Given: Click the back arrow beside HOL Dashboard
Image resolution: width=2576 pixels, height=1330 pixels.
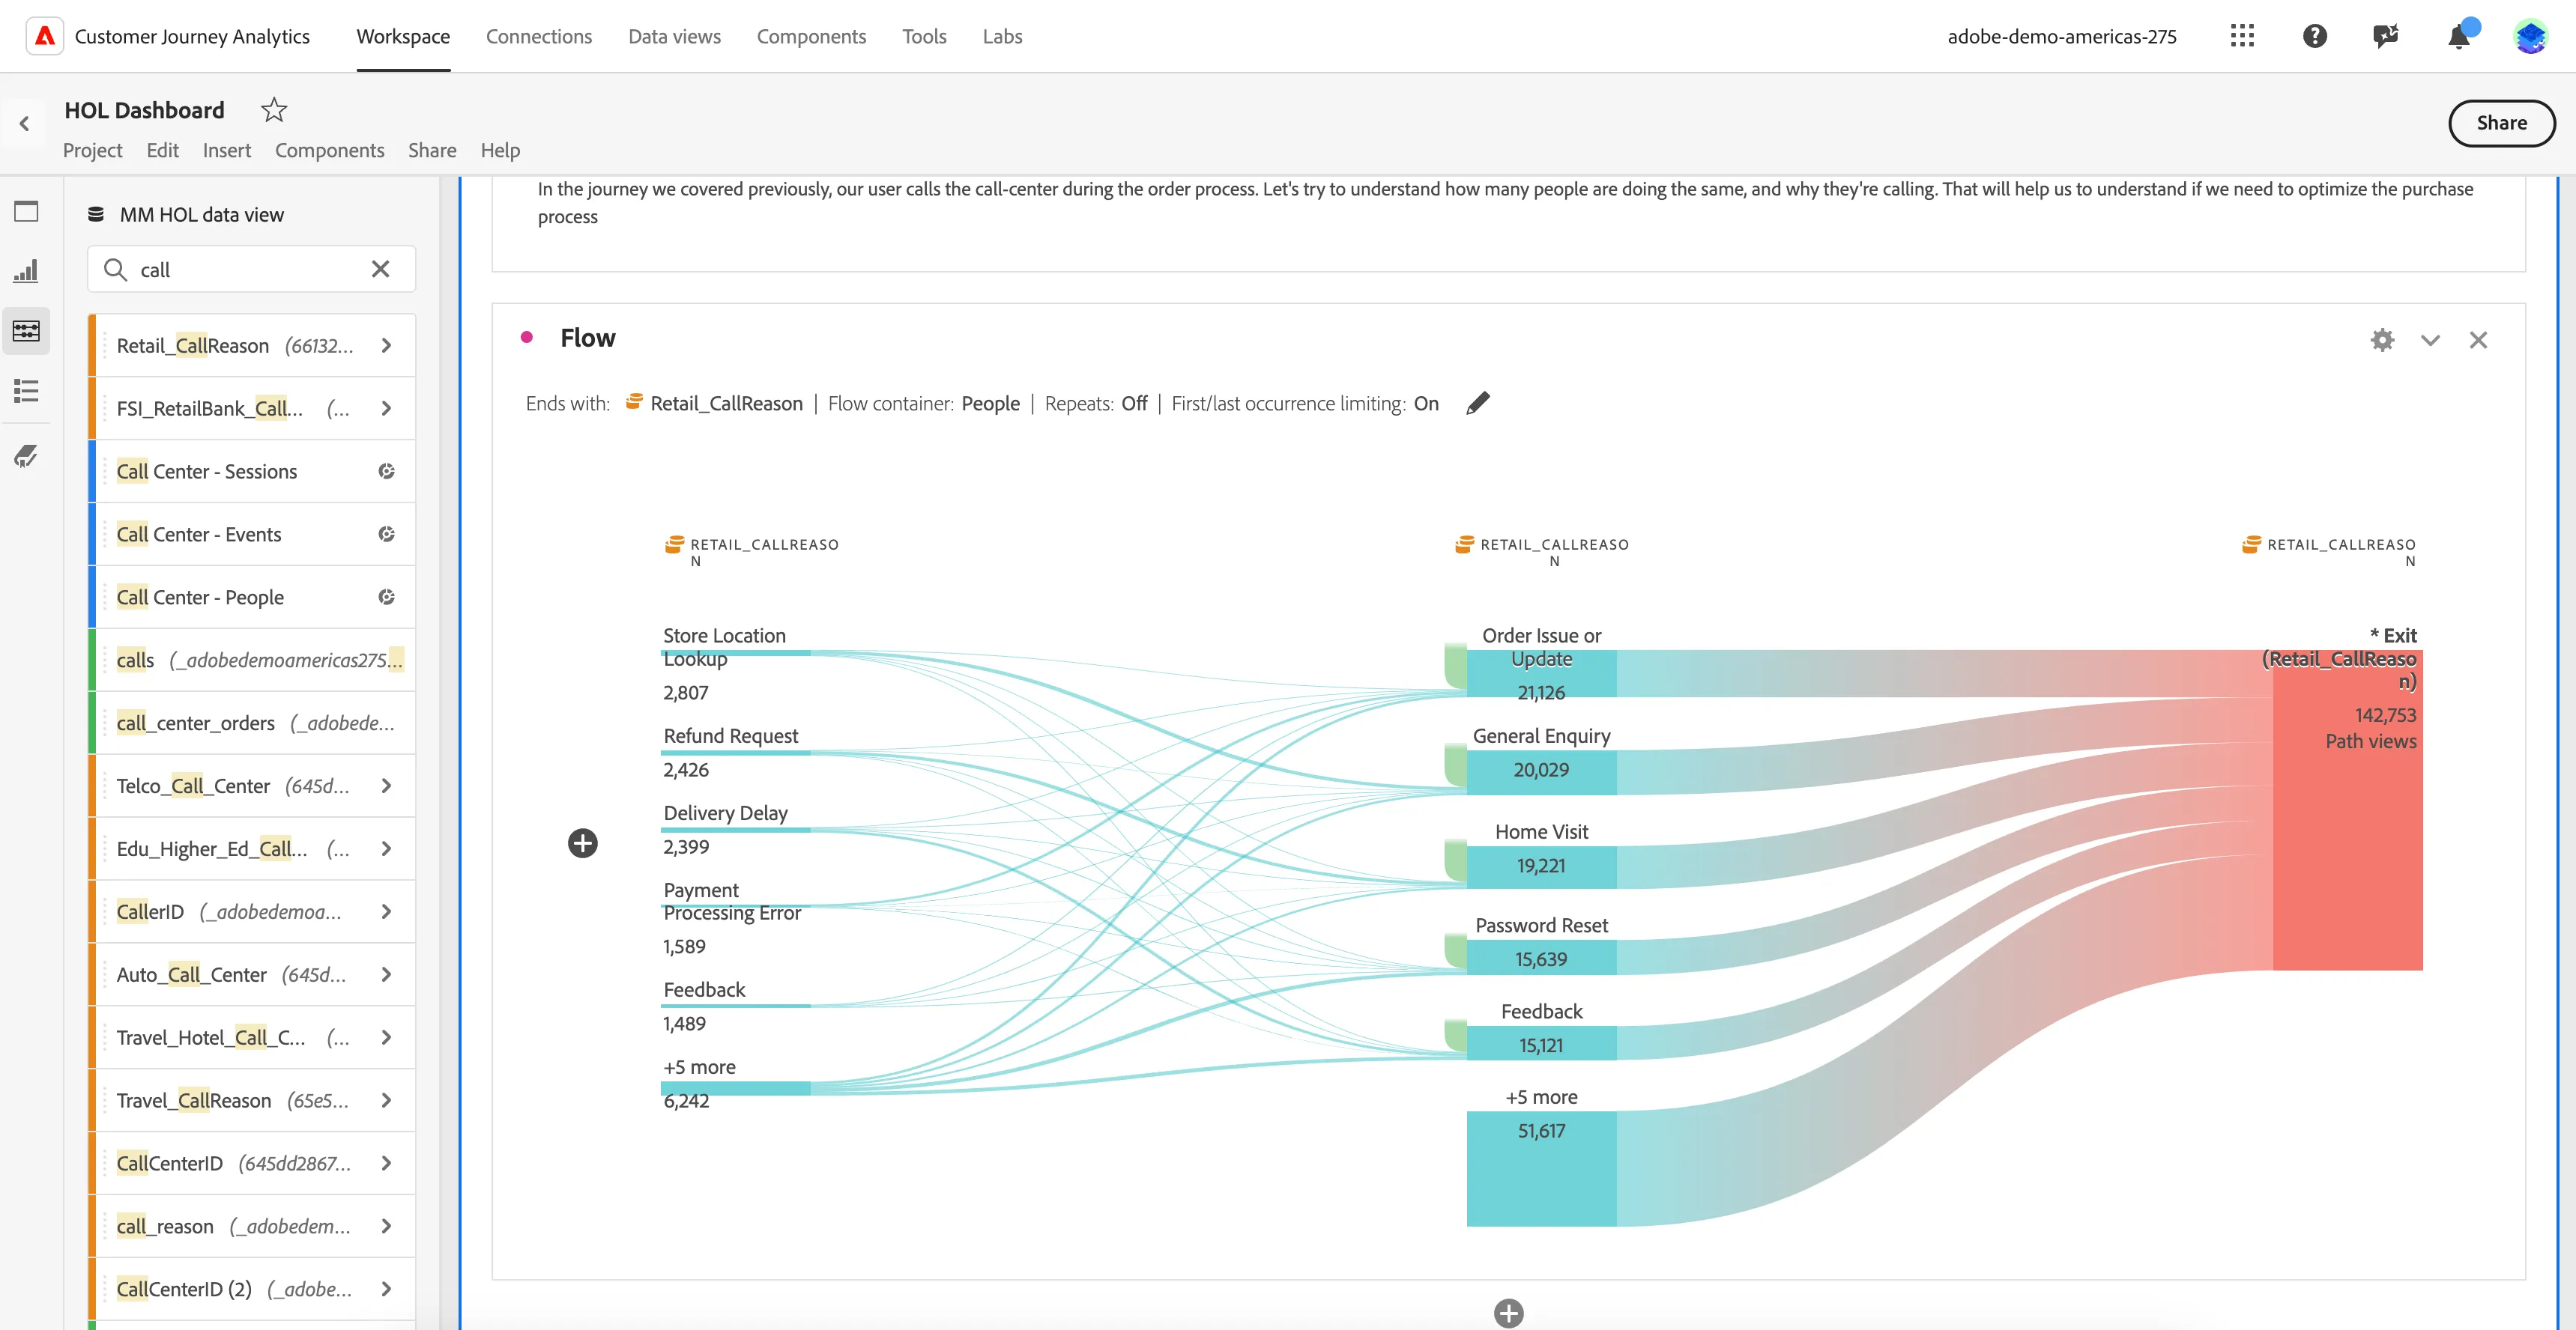Looking at the screenshot, I should (x=24, y=124).
